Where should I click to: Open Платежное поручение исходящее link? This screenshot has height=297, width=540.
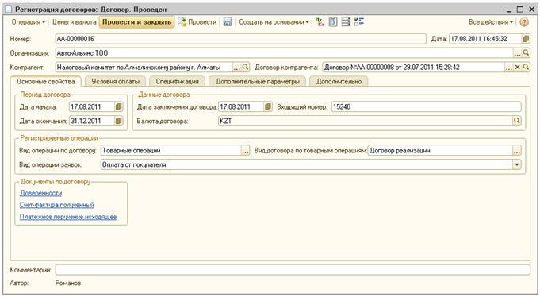click(x=68, y=217)
